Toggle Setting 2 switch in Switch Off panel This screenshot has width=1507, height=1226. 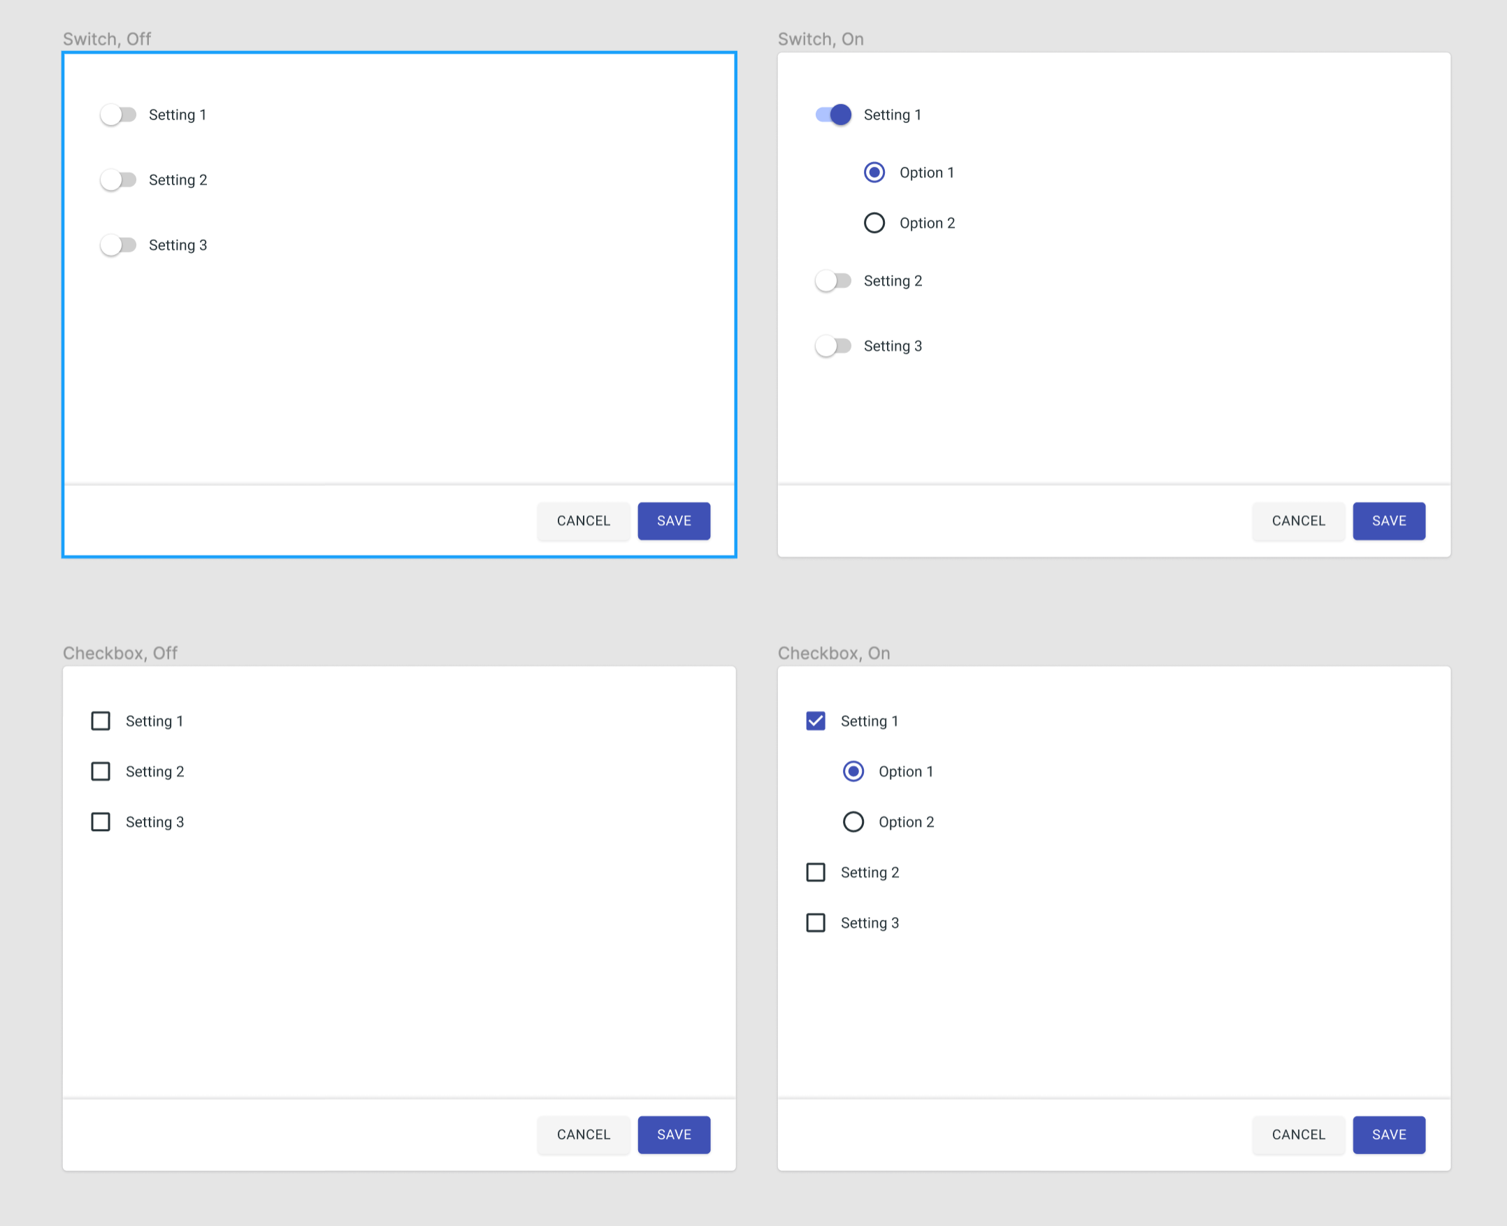117,180
